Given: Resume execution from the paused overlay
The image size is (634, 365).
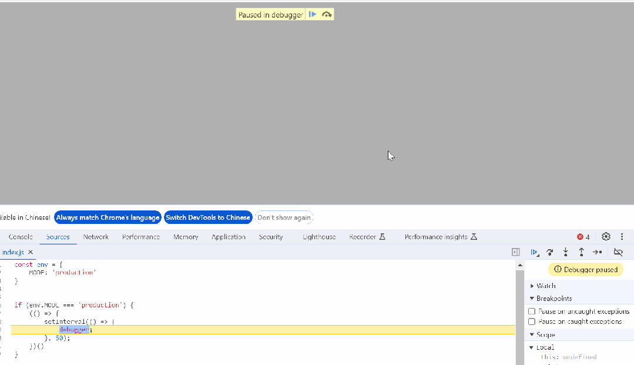Looking at the screenshot, I should [313, 15].
